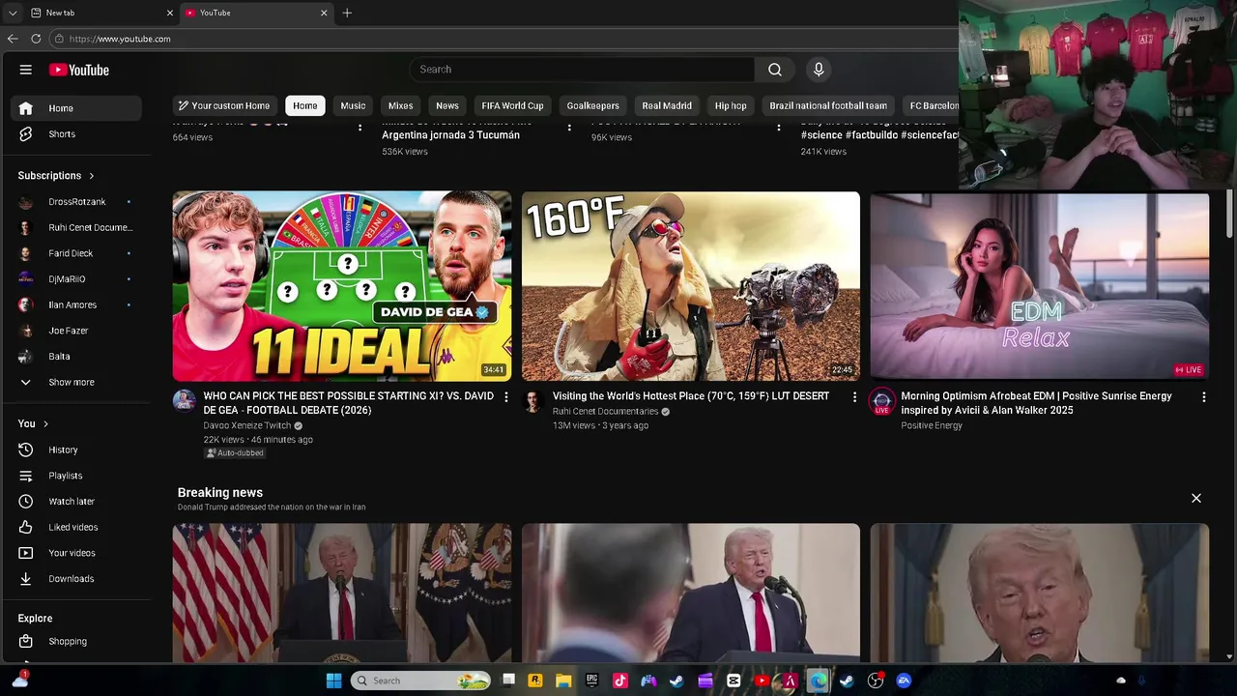Start voice search with the microphone
Image resolution: width=1237 pixels, height=696 pixels.
coord(819,70)
